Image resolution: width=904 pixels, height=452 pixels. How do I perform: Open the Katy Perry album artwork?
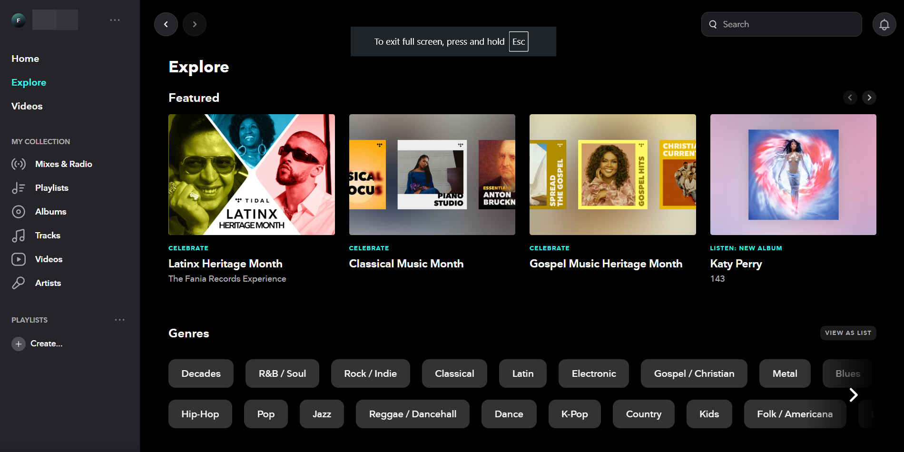(793, 175)
